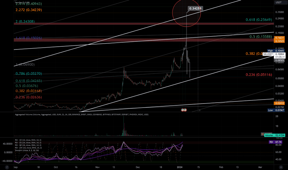Select the RSI - 2D indicator legend
Screen dimensions: 288x170
click(x=28, y=142)
